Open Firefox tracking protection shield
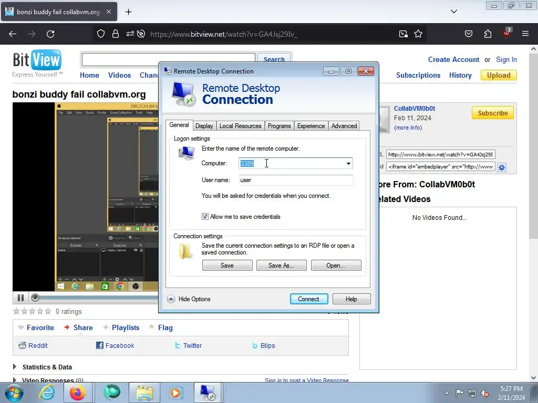This screenshot has width=538, height=403. coord(100,34)
